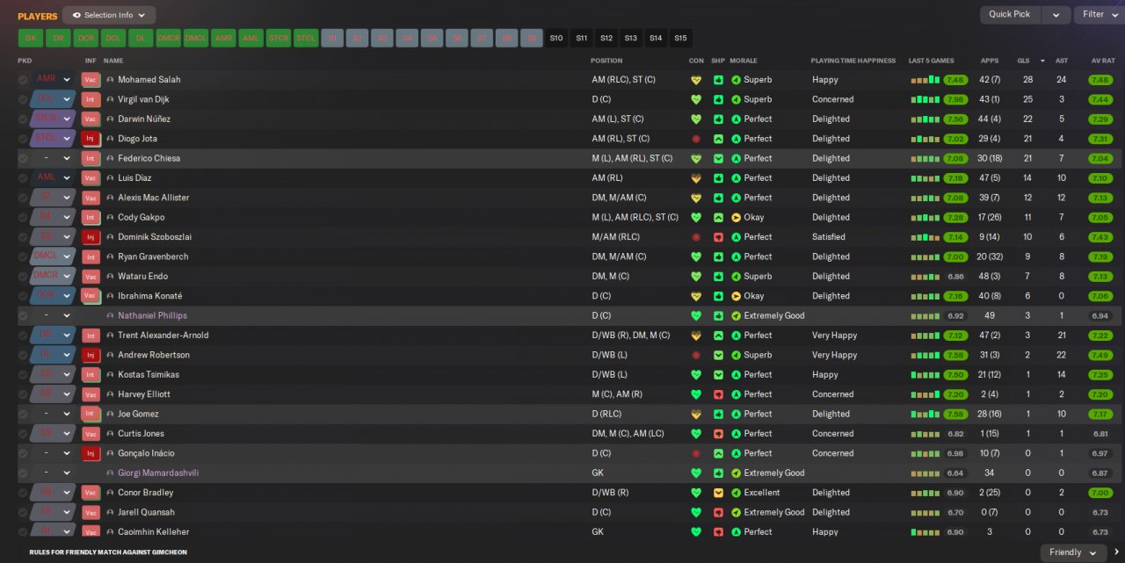
Task: Select the S10 substitute chip
Action: pos(556,39)
